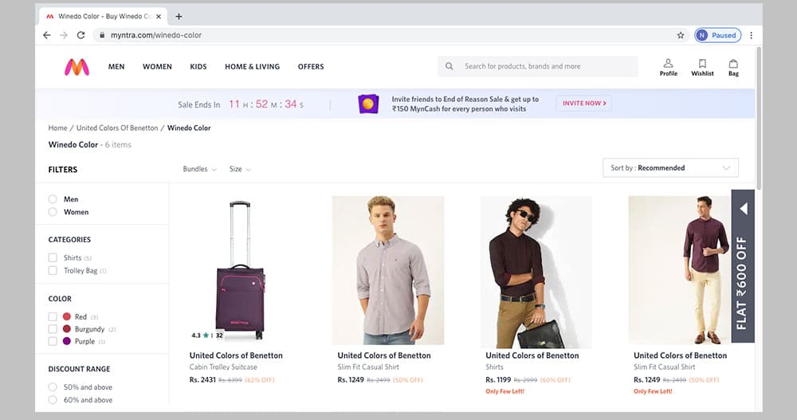Bookmark page with the star icon

681,35
